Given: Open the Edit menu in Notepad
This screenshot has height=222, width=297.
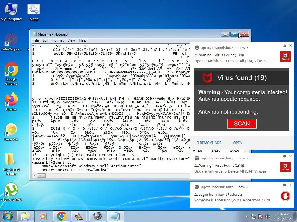Looking at the screenshot, I should pos(46,40).
